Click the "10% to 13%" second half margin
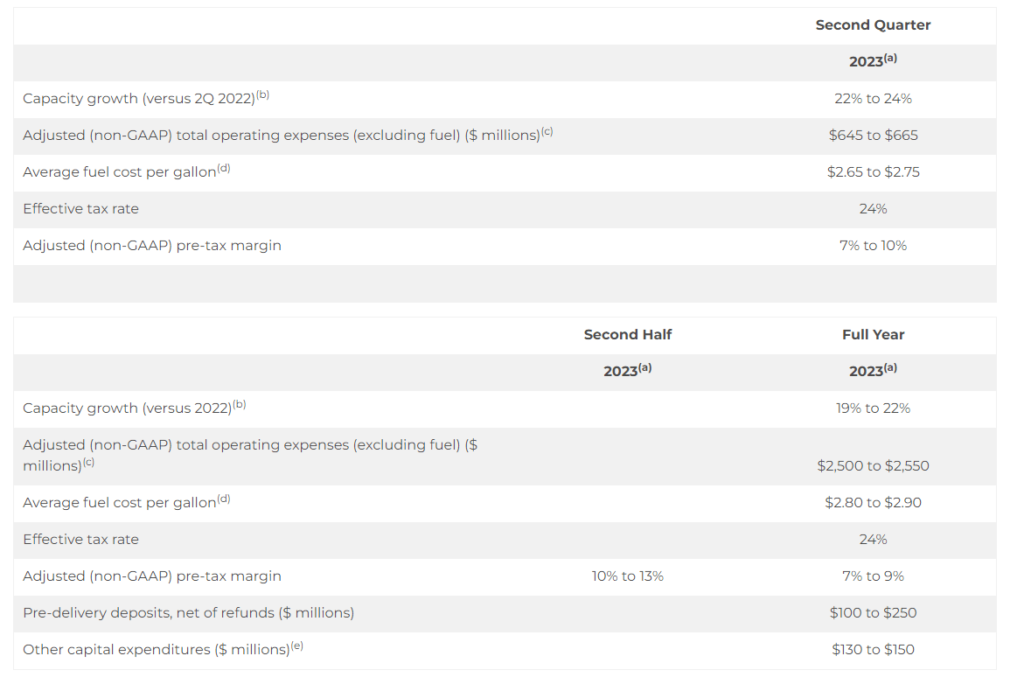The width and height of the screenshot is (1010, 677). [628, 576]
